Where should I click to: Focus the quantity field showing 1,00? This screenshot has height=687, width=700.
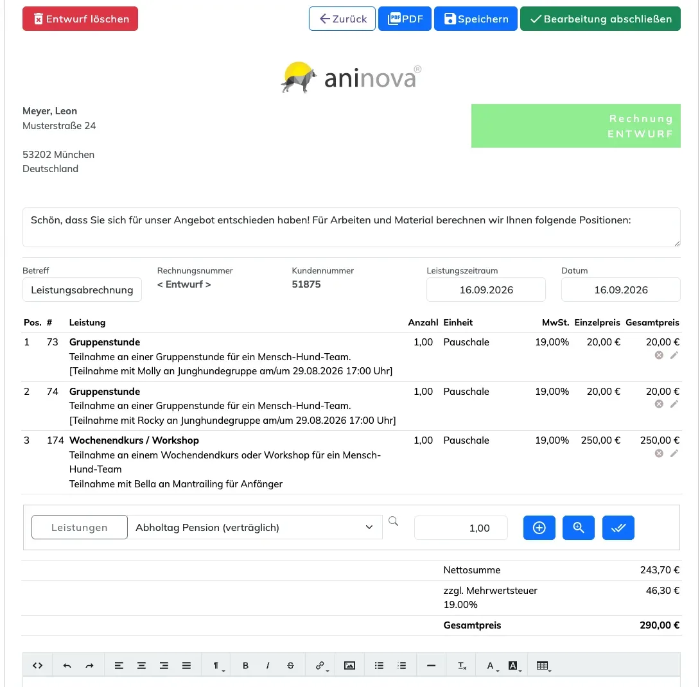point(460,528)
